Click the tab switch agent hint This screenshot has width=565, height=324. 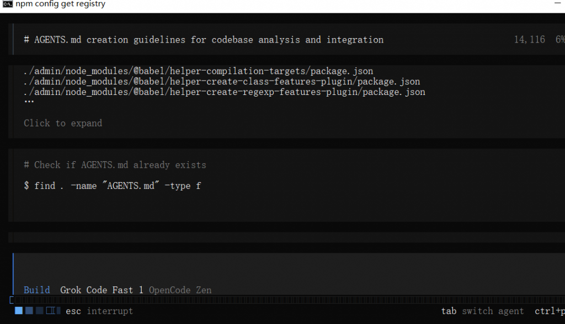(x=482, y=311)
